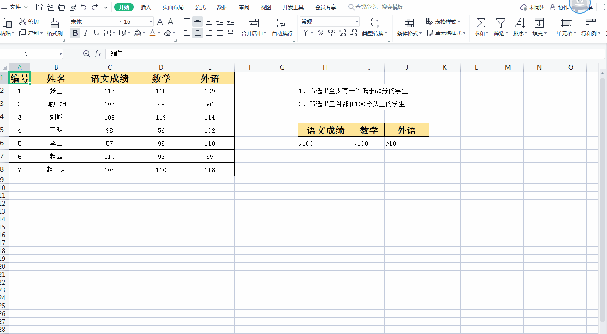Switch to View (视图) tab
607x334 pixels.
(x=266, y=7)
